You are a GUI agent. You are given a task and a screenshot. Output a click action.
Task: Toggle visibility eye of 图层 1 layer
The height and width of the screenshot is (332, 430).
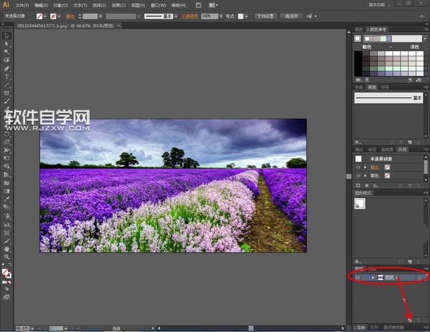(x=358, y=277)
